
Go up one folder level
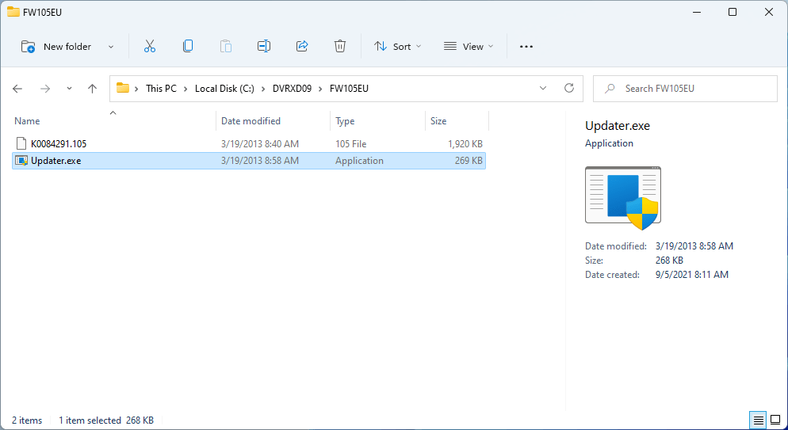coord(92,89)
